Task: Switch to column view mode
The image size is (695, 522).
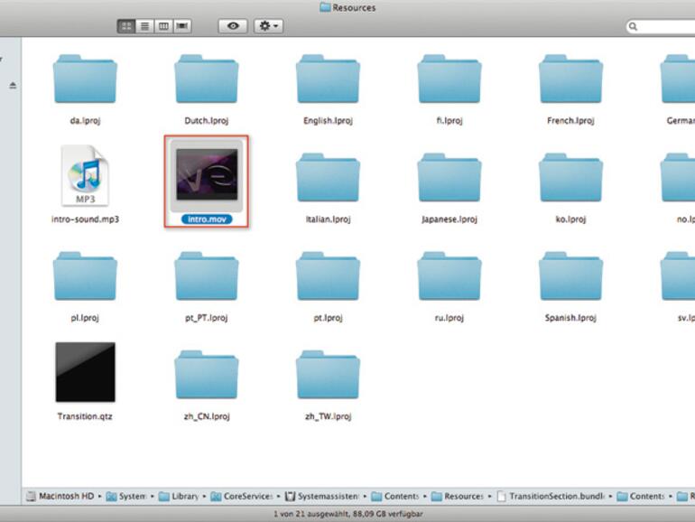Action: 163,26
